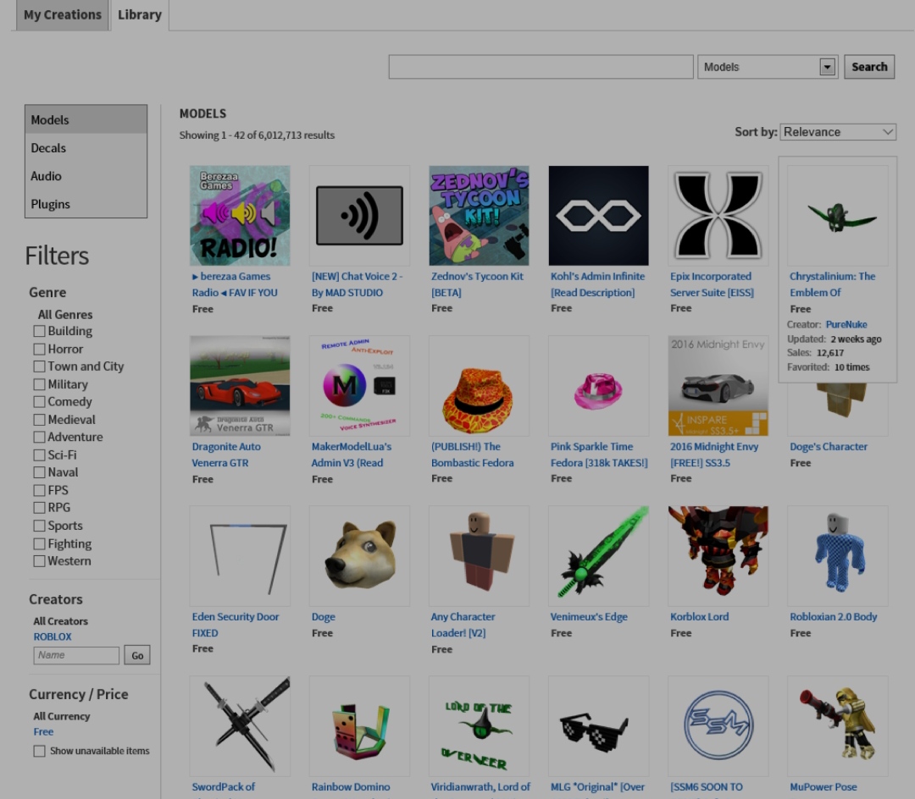
Task: Select Models in the category list
Action: 86,119
